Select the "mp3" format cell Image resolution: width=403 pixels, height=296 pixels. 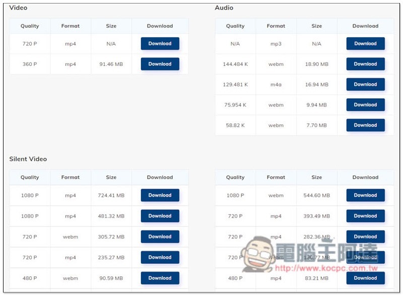[276, 44]
